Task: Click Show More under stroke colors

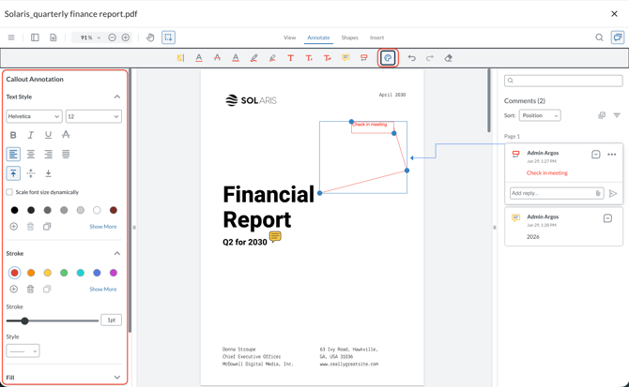Action: click(x=103, y=290)
